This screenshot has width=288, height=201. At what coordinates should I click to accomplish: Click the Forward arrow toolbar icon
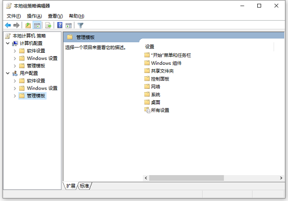pyautogui.click(x=16, y=25)
